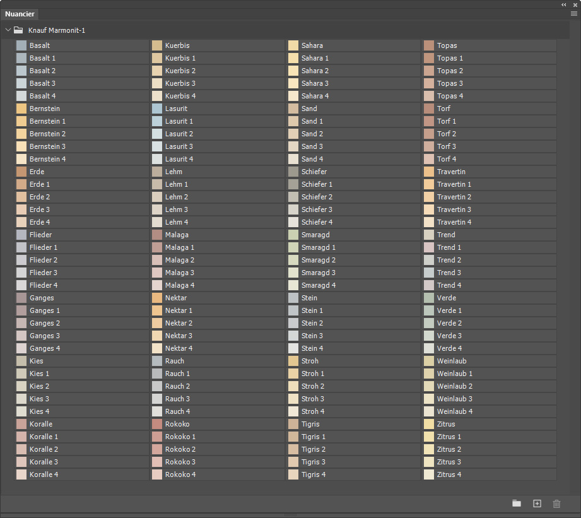Image resolution: width=581 pixels, height=518 pixels.
Task: Create a new swatch group with the folder icon
Action: (x=517, y=503)
